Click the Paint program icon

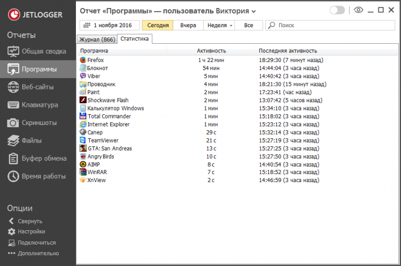83,92
